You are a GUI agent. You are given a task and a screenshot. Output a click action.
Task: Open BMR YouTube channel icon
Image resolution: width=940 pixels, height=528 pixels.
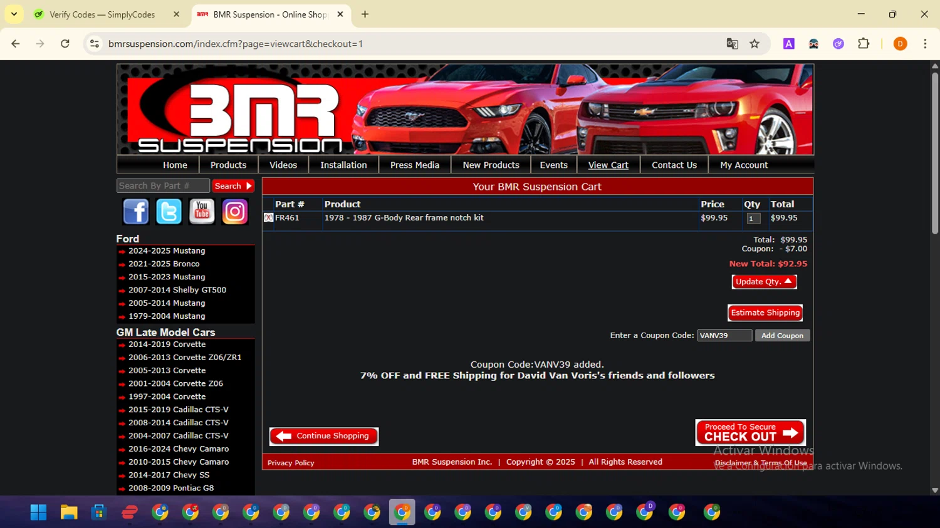click(202, 212)
